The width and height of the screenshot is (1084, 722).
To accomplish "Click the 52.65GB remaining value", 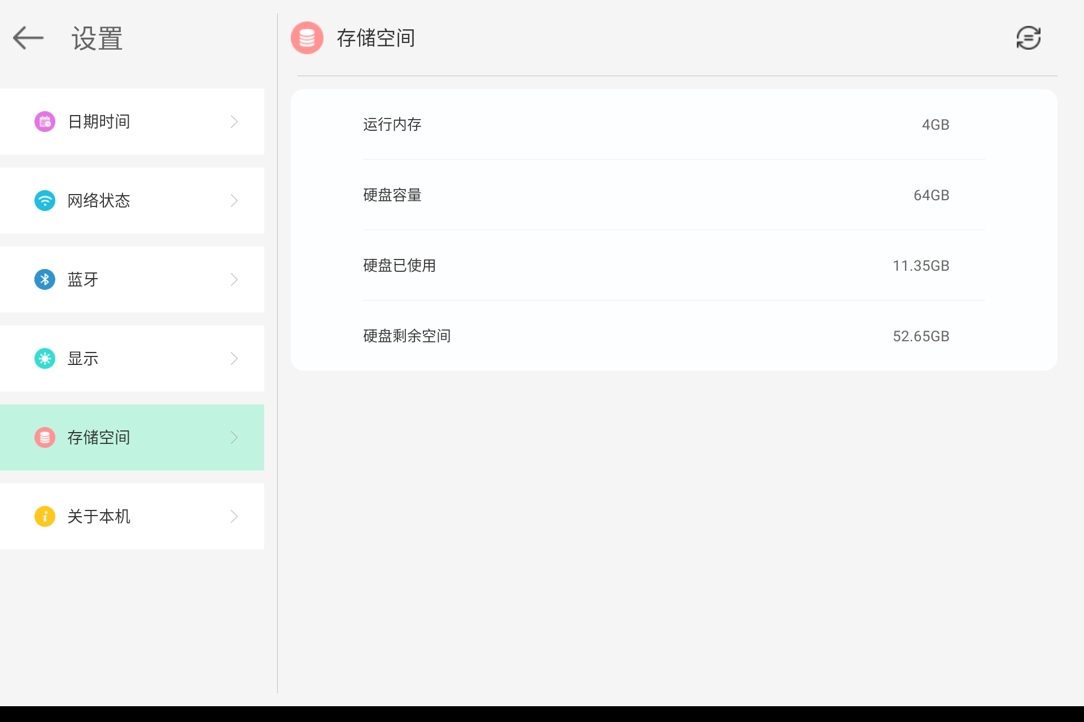I will point(921,336).
